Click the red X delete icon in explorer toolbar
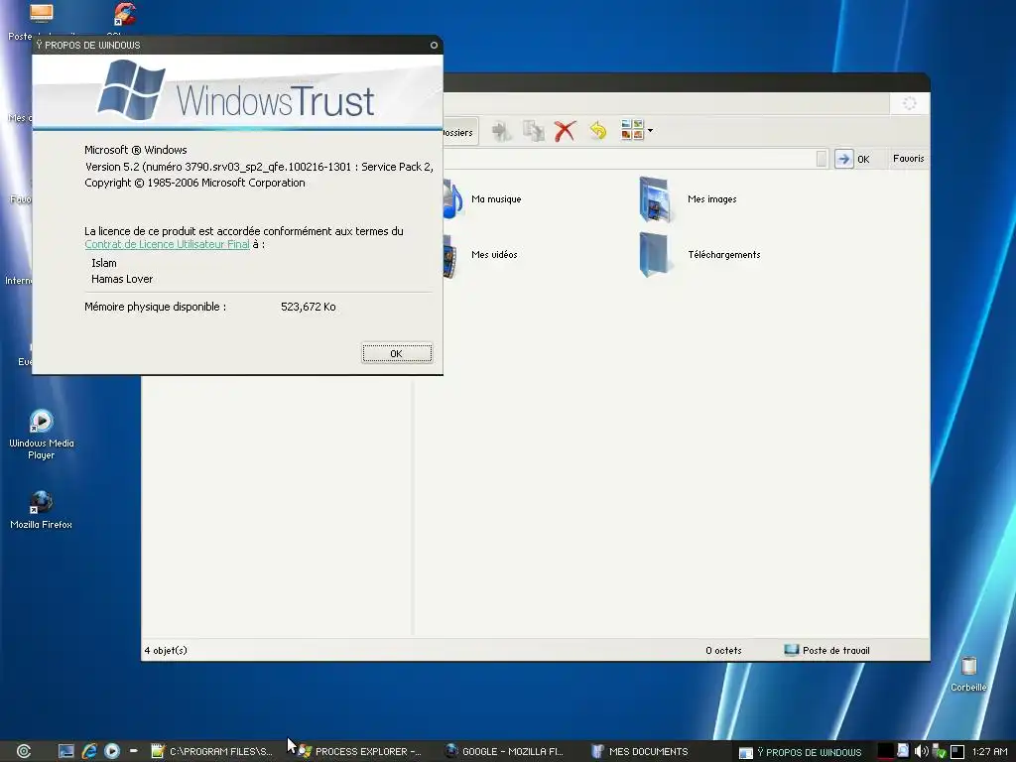Screen dimensions: 1016x762 point(565,131)
